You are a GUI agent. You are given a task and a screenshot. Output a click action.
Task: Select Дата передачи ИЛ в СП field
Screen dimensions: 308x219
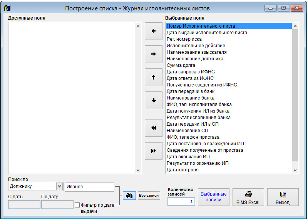click(x=229, y=124)
